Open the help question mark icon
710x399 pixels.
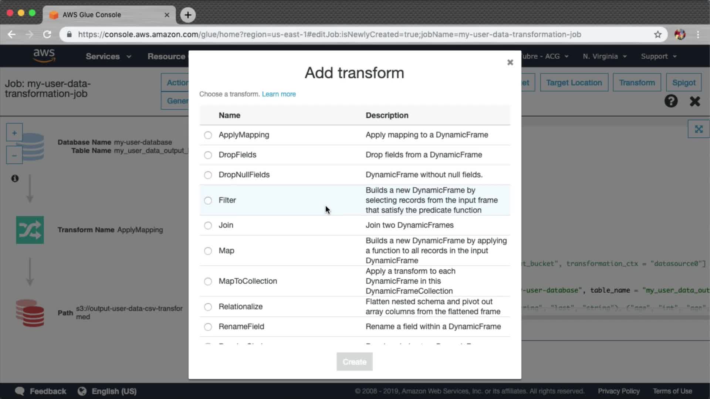coord(671,101)
